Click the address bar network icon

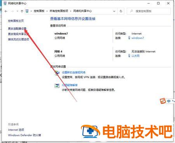pyautogui.click(x=27, y=11)
